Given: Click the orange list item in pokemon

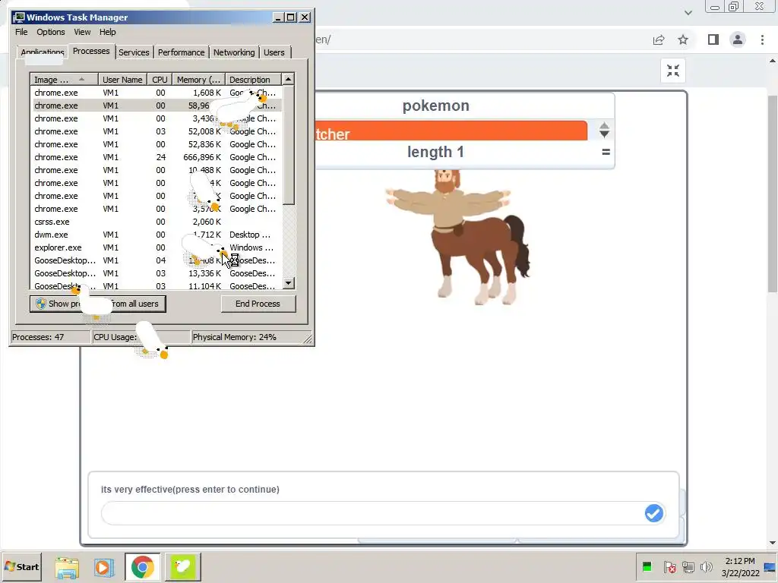Looking at the screenshot, I should (x=451, y=131).
